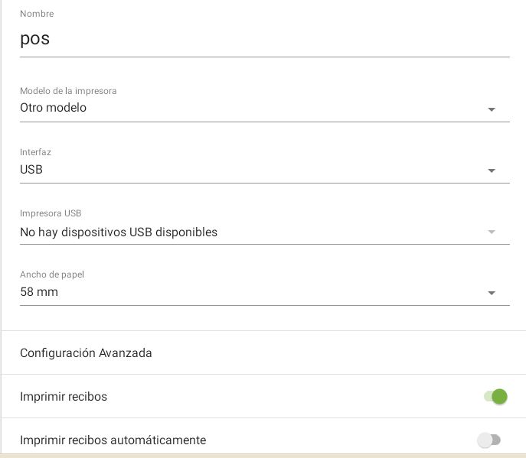Click the 'USB' interface value

click(x=31, y=170)
